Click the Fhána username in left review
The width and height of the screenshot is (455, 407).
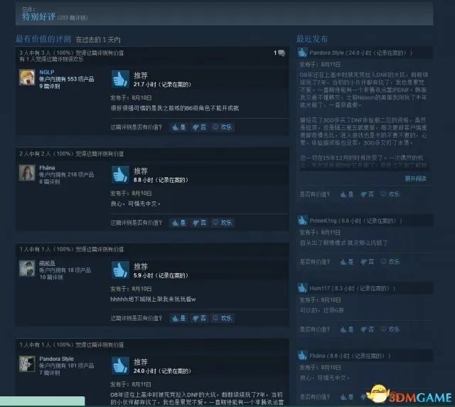coord(47,168)
